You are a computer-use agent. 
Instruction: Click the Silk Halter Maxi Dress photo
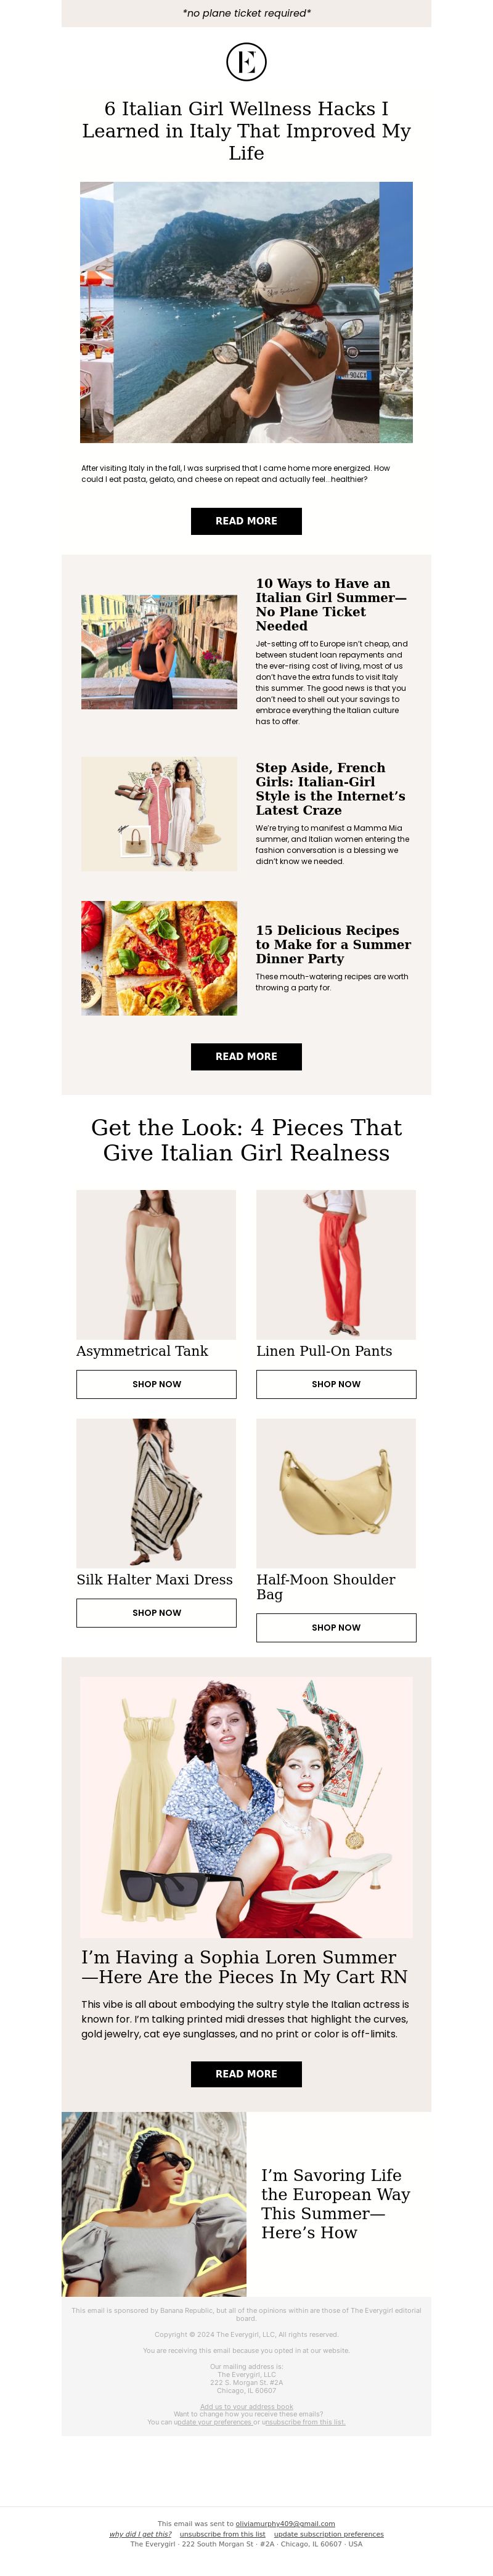pos(156,1493)
